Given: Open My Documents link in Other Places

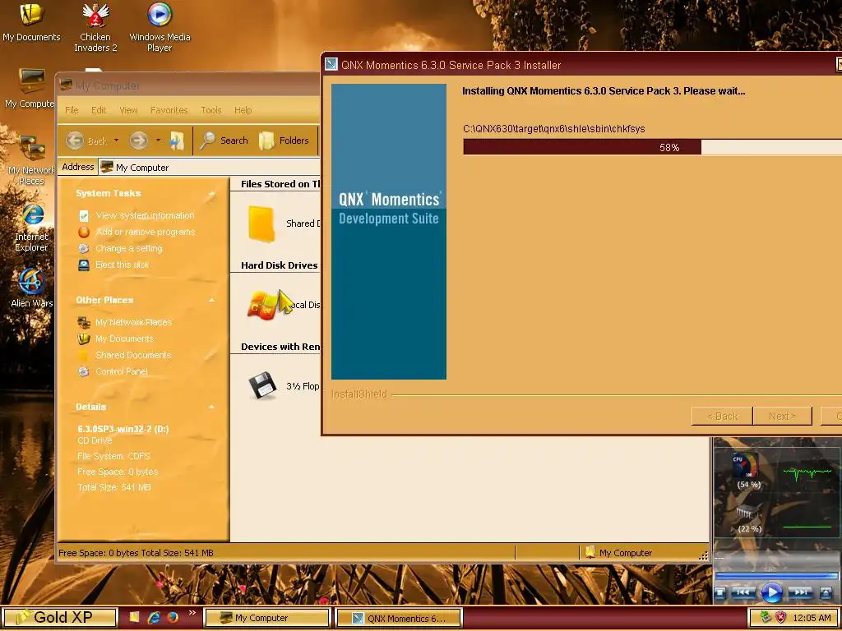Looking at the screenshot, I should coord(125,339).
